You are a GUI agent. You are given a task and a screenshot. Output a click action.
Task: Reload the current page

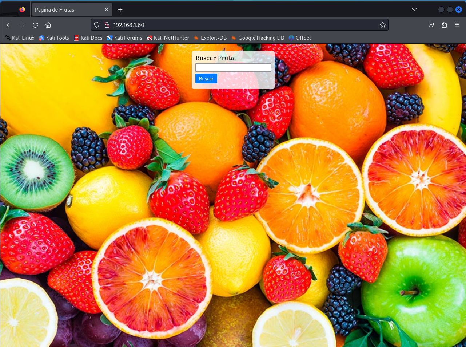coord(35,25)
